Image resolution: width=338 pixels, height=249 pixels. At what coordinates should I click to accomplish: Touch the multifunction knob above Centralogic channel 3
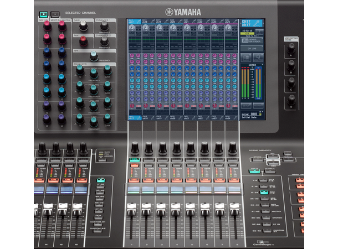163,148
